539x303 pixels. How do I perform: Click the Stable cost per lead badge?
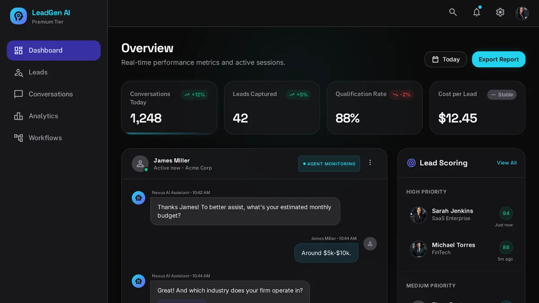click(x=502, y=95)
